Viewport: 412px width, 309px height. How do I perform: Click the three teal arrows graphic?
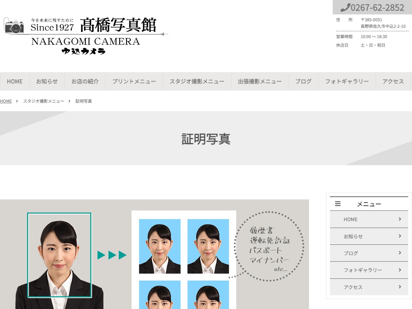pyautogui.click(x=112, y=255)
